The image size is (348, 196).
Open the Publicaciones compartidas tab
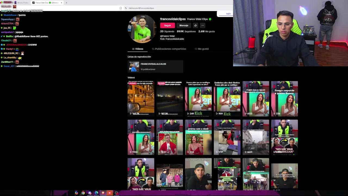tap(169, 49)
